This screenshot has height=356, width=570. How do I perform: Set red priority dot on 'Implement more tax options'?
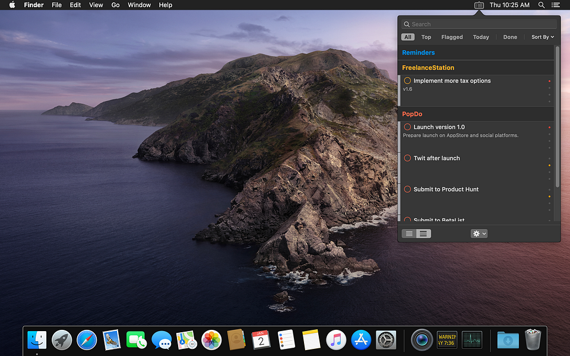click(549, 81)
